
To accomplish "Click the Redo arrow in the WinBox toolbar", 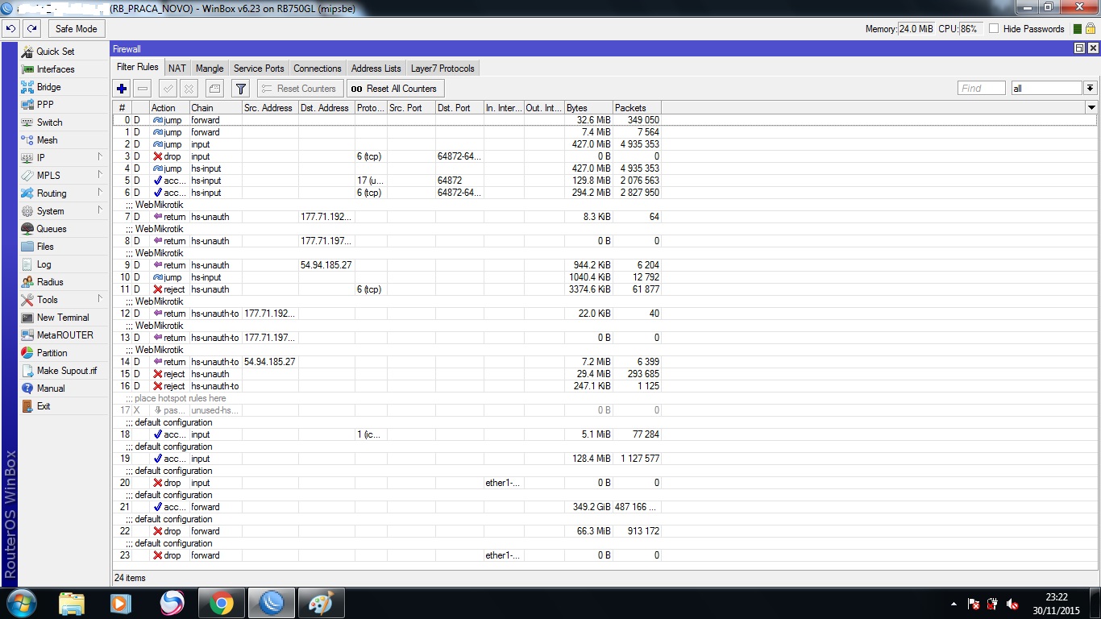I will pos(31,28).
